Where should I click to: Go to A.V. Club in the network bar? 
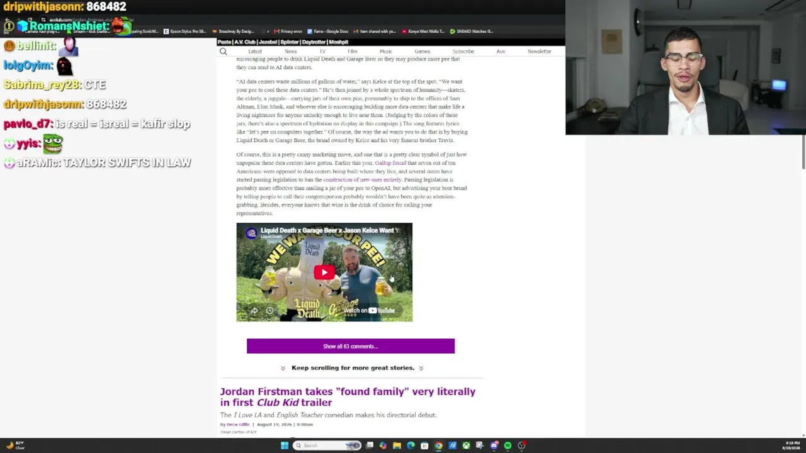(245, 42)
